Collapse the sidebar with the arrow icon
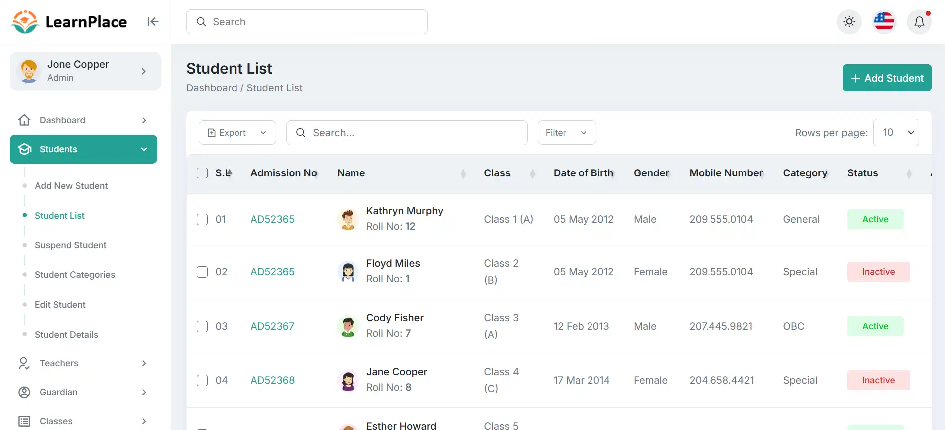The height and width of the screenshot is (430, 945). [x=153, y=22]
